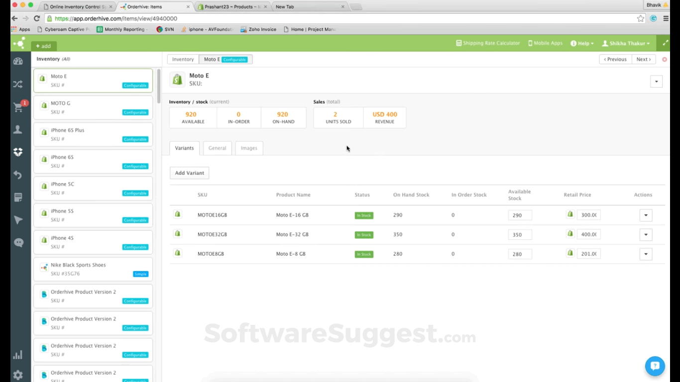Select the Inventory box icon in sidebar
This screenshot has height=382, width=680.
(18, 152)
